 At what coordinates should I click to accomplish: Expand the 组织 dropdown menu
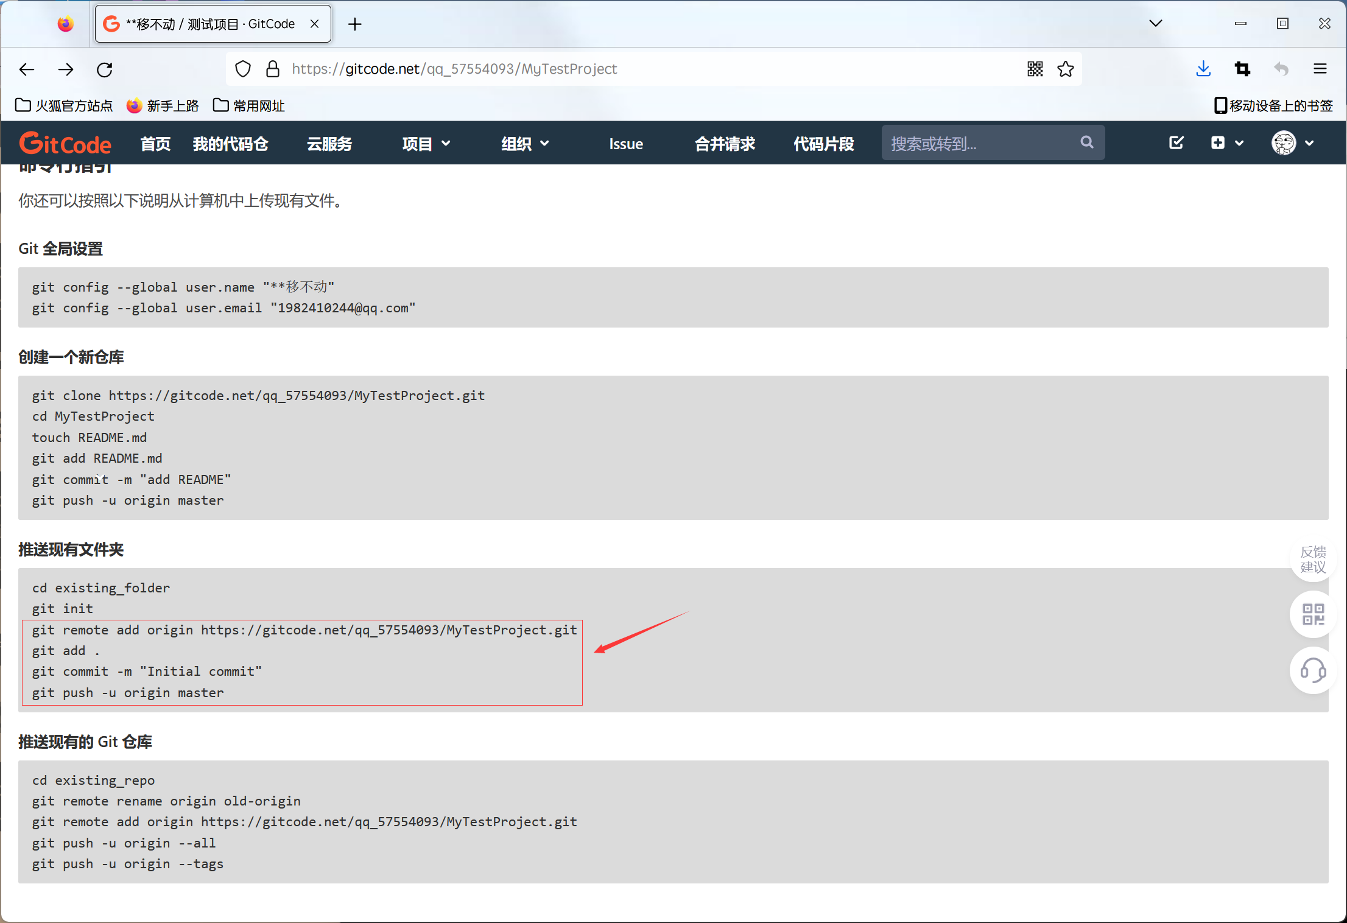[525, 144]
